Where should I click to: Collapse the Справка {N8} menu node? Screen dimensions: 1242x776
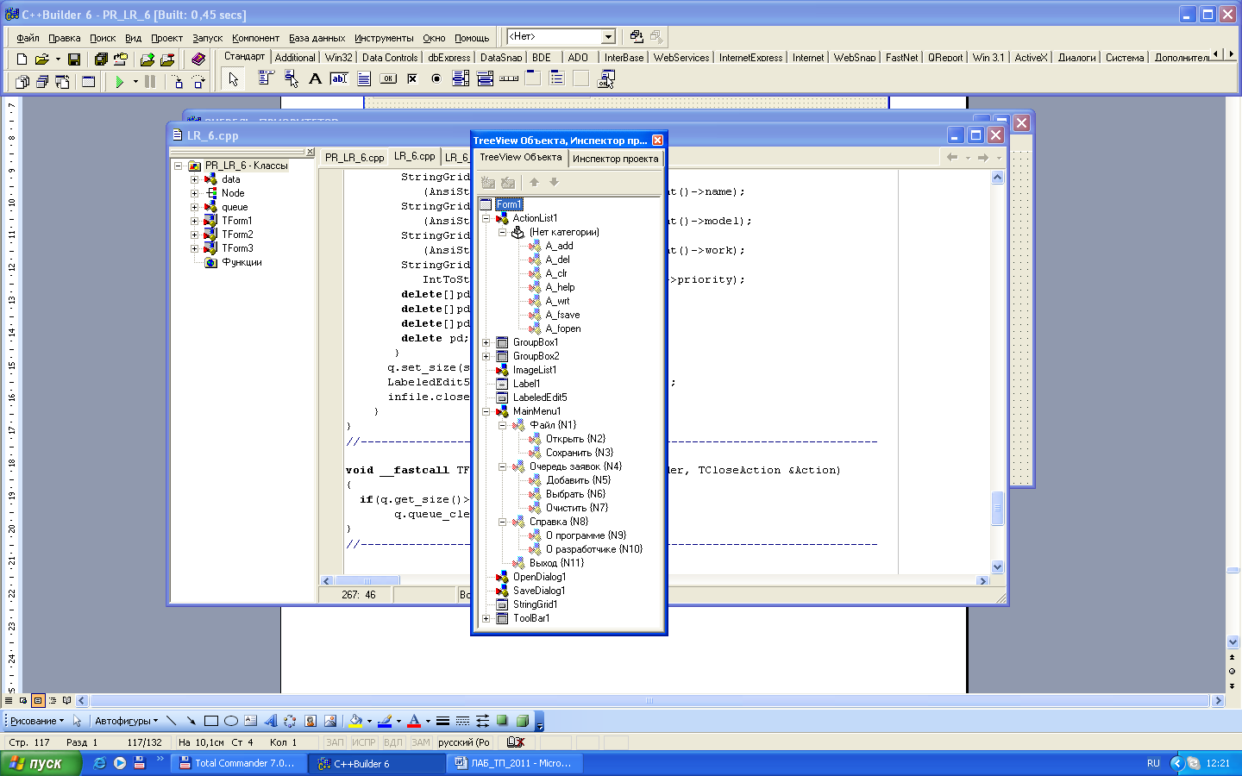(x=502, y=522)
